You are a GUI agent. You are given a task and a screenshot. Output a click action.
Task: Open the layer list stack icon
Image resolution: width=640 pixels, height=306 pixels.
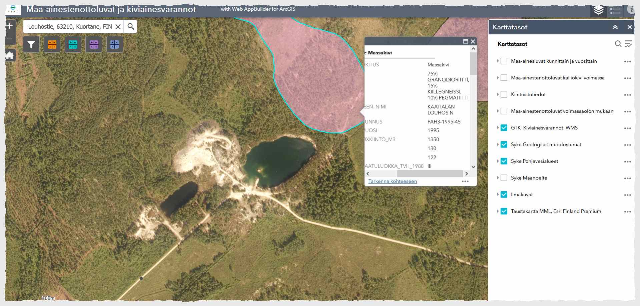click(598, 10)
